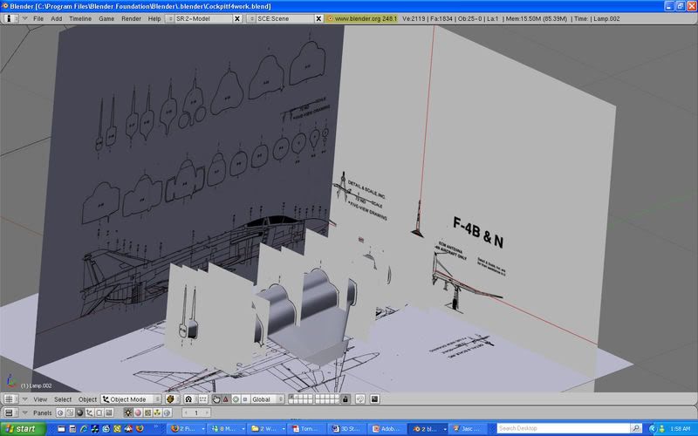
Task: Open the 3D St... taskbar window
Action: [x=347, y=429]
